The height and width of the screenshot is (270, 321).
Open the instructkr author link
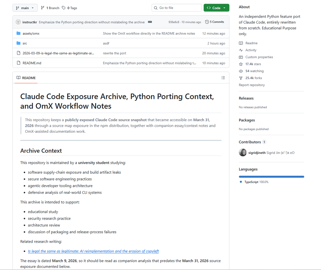point(30,22)
